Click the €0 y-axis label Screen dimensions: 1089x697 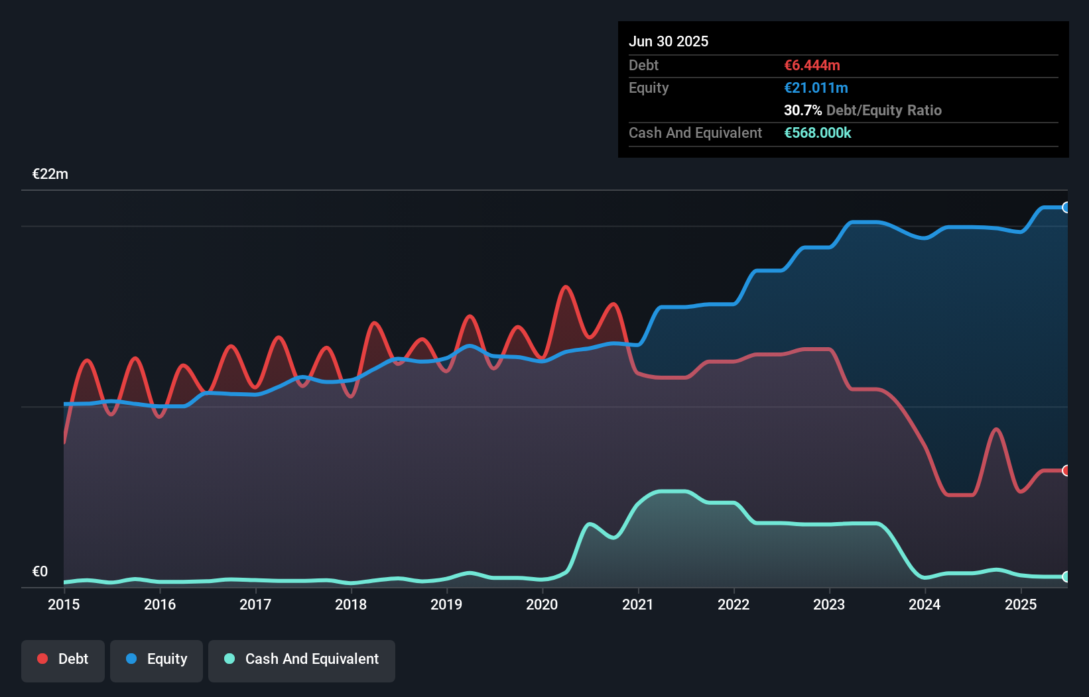coord(40,571)
